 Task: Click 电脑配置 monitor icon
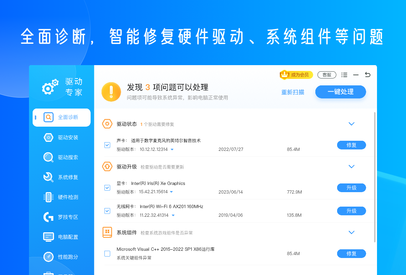[x=49, y=237]
